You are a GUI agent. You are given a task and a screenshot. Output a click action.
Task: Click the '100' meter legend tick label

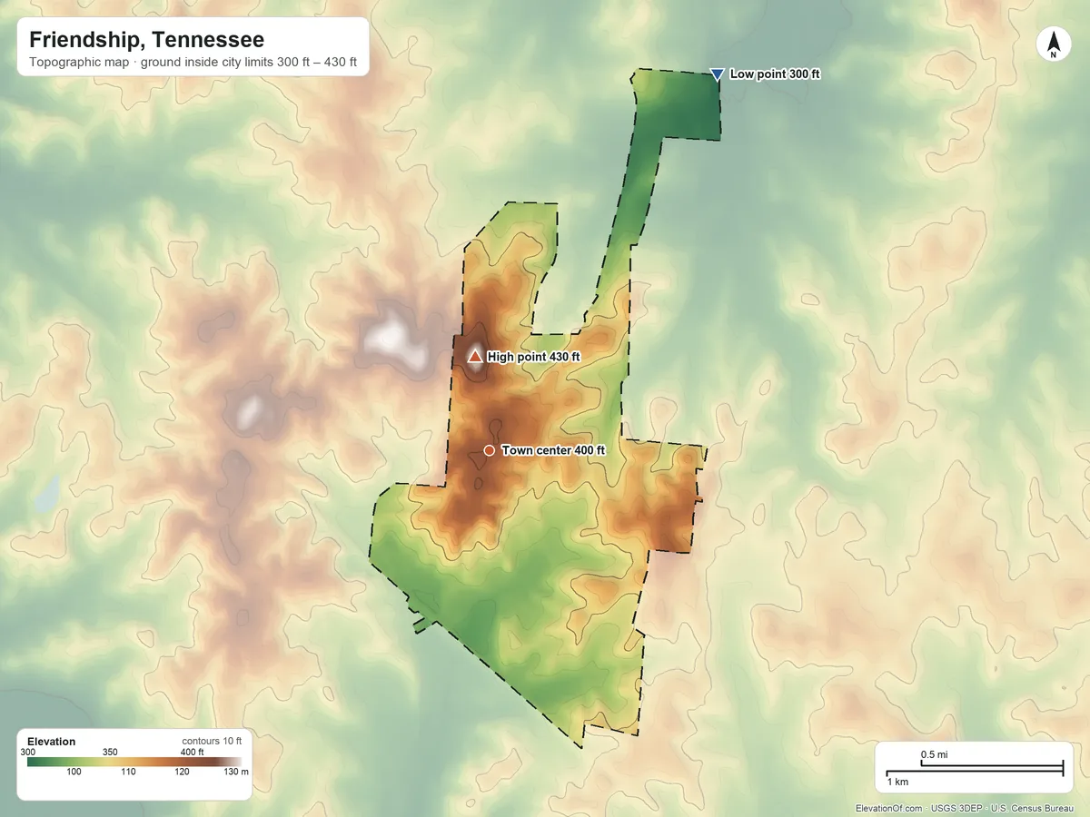point(74,773)
